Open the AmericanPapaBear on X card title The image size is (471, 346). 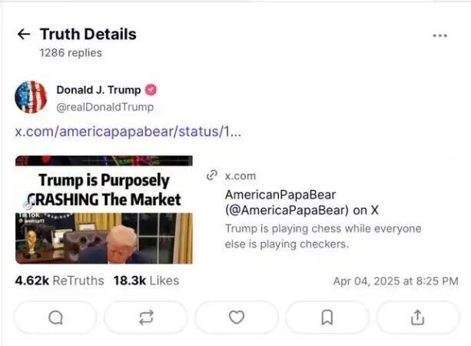point(303,202)
